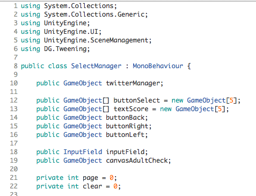Click the 'inputField;' variable name
The width and height of the screenshot is (256, 196).
pos(127,152)
